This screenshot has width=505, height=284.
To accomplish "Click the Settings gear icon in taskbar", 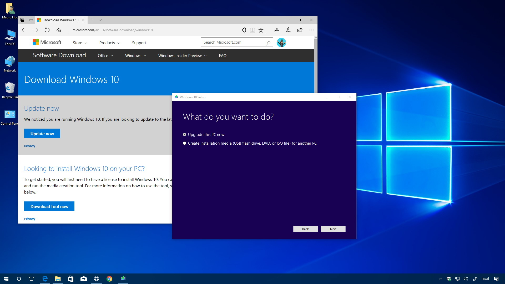I will (97, 278).
